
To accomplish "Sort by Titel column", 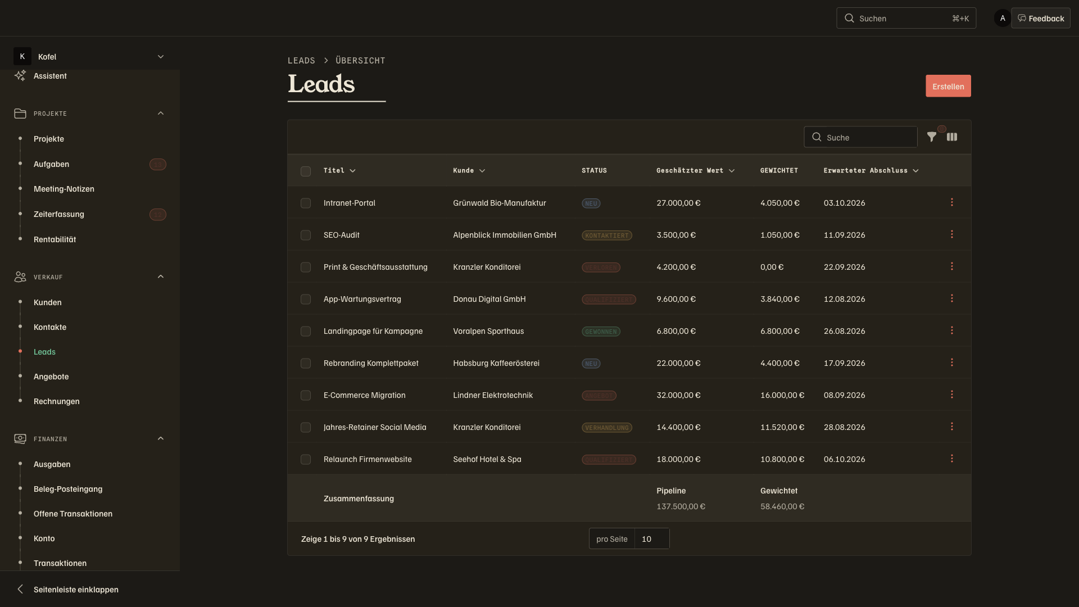I will (x=339, y=170).
